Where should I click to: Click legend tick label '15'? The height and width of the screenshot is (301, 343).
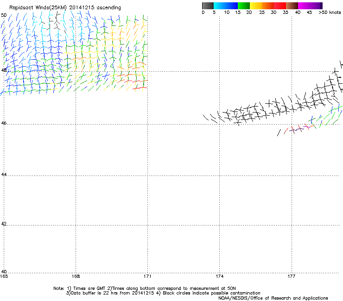click(238, 13)
